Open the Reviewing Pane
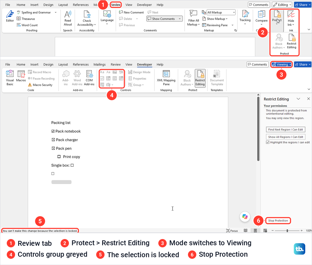The height and width of the screenshot is (265, 312). click(x=215, y=25)
